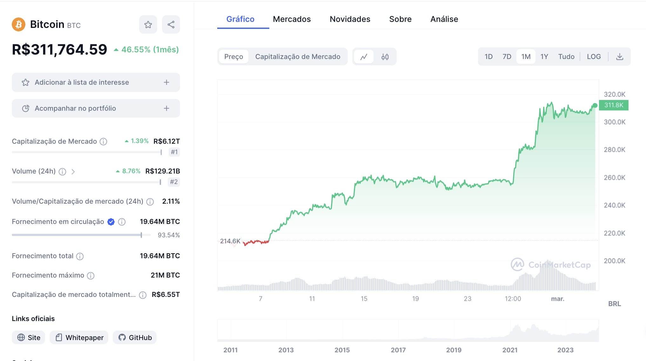Click the orange Bitcoin logo icon

(x=18, y=24)
